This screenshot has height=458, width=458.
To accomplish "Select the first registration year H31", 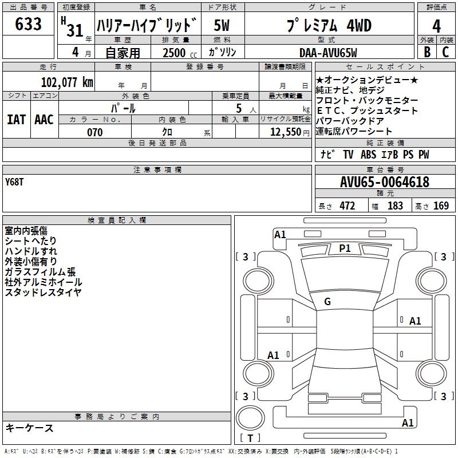I will [73, 27].
